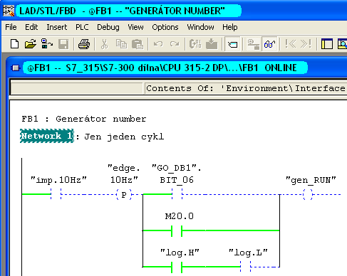Toggle the overviews panel icon
The width and height of the screenshot is (347, 276).
(327, 44)
